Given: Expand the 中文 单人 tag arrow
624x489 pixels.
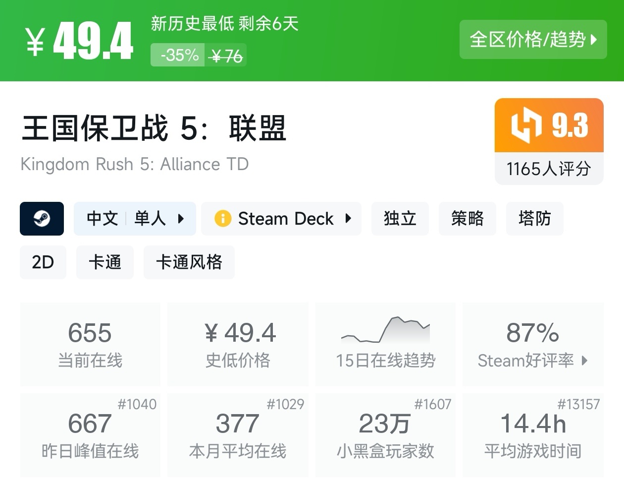Looking at the screenshot, I should [x=181, y=218].
